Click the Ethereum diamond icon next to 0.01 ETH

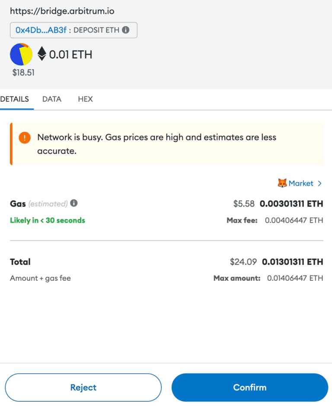(41, 54)
